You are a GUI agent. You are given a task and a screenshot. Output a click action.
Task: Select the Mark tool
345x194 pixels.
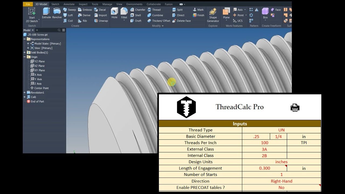coord(198,10)
